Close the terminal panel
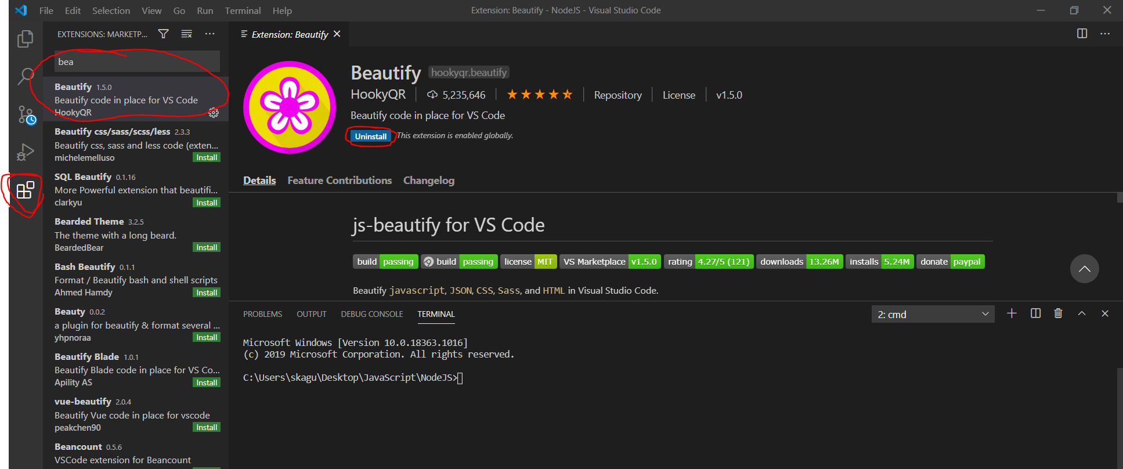This screenshot has width=1123, height=469. tap(1105, 313)
